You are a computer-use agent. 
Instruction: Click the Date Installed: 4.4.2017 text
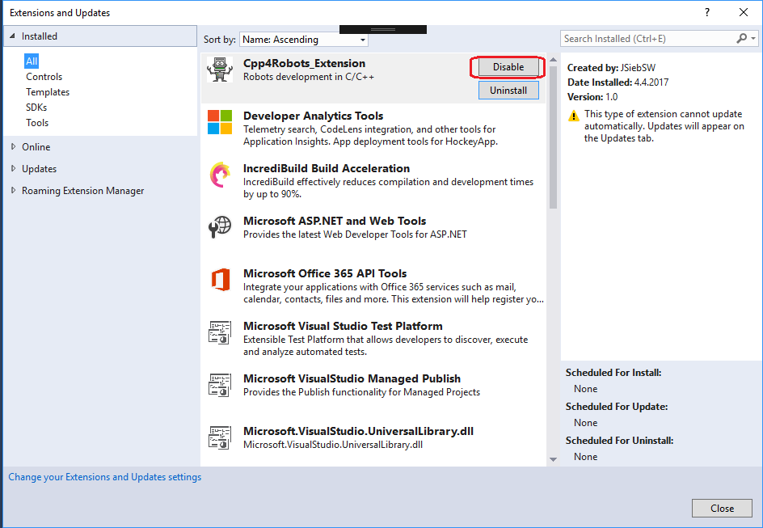click(618, 82)
